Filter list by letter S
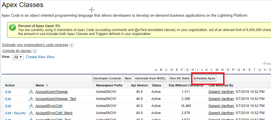This screenshot has width=271, height=120. tap(249, 70)
